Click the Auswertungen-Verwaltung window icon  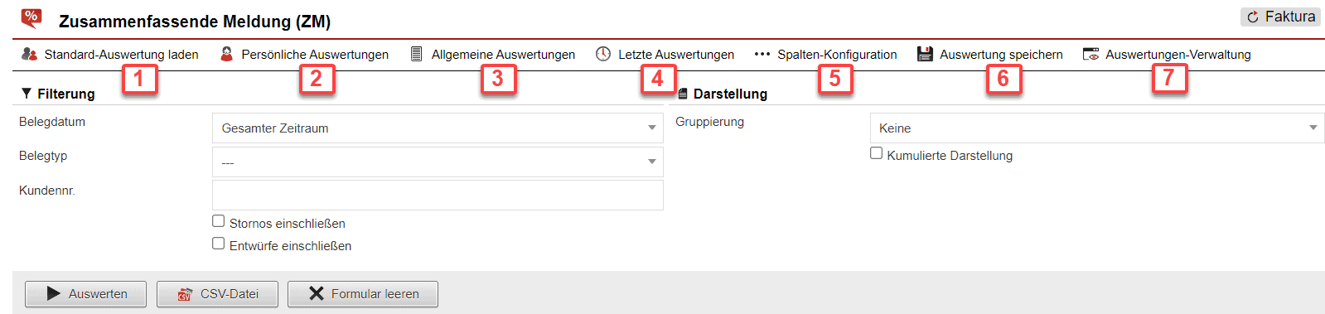1090,54
